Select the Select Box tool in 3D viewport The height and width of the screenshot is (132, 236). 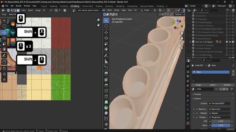coord(106,21)
